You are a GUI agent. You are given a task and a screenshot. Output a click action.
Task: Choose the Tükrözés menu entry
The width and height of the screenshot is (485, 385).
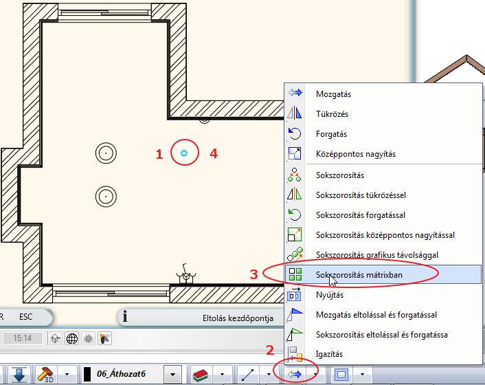click(383, 114)
